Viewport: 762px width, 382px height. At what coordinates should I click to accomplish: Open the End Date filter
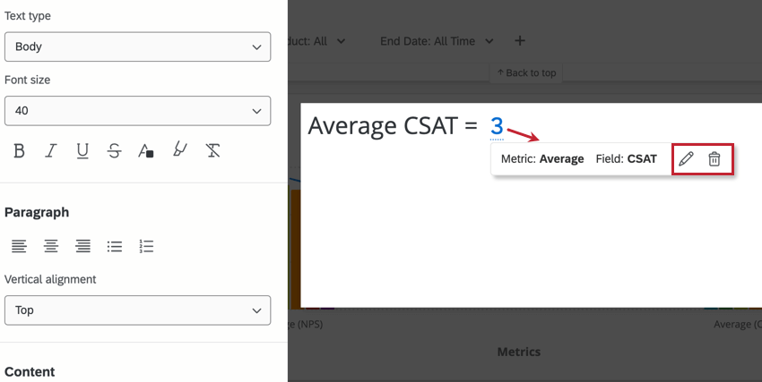[437, 41]
